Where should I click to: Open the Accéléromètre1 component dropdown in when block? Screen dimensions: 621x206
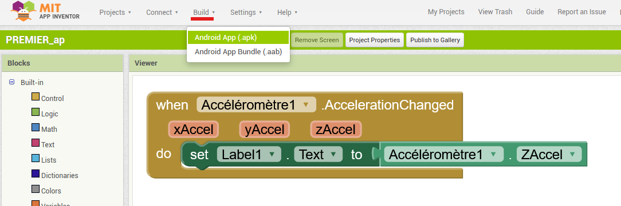pos(256,104)
